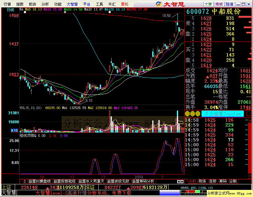Switch to the 筹码 tab
Image resolution: width=253 pixels, height=197 pixels.
point(223,181)
